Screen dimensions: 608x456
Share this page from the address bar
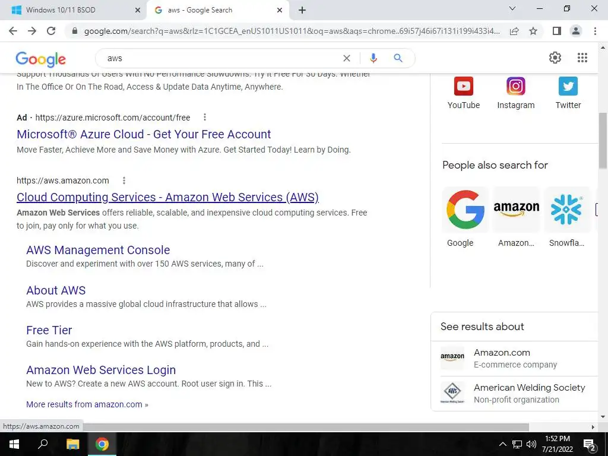click(x=514, y=31)
